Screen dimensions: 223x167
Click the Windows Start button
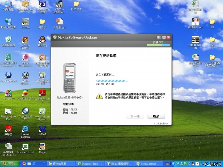(9, 164)
